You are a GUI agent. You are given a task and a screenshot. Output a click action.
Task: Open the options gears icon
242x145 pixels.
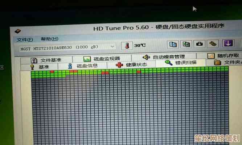213,44
